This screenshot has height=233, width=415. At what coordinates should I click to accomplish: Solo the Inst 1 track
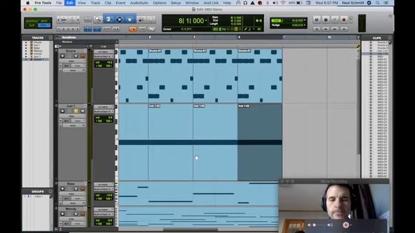(76, 111)
